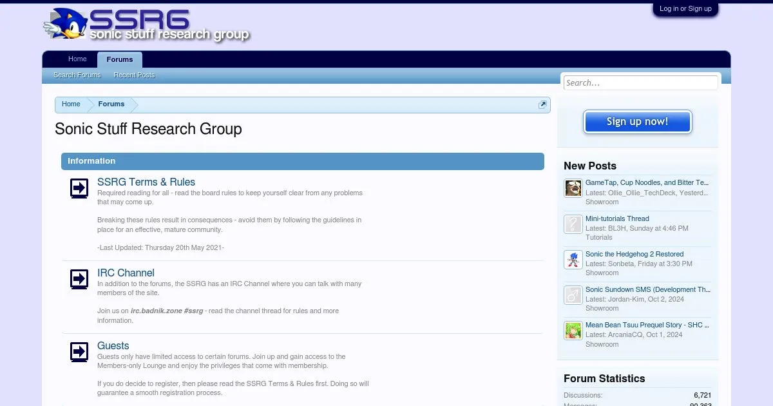Open quick navigation icon in breadcrumb bar

[x=542, y=104]
